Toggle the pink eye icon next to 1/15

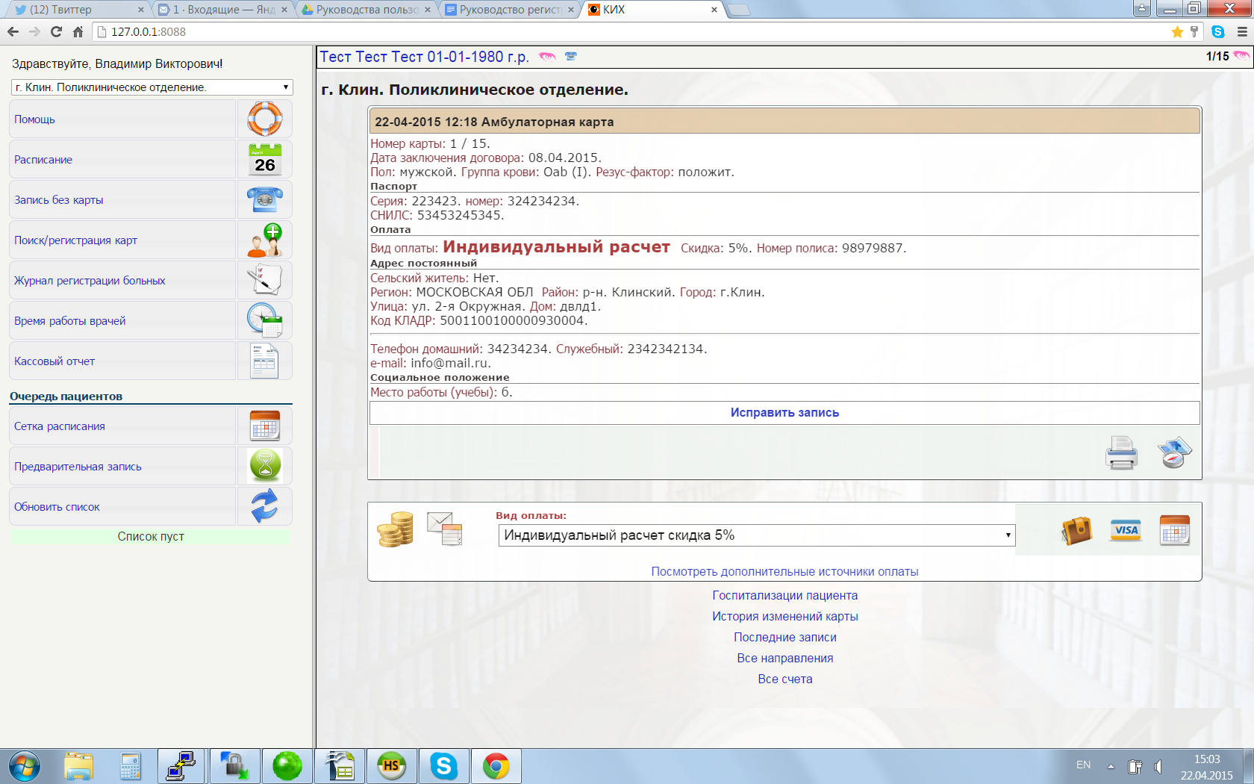pyautogui.click(x=1241, y=56)
